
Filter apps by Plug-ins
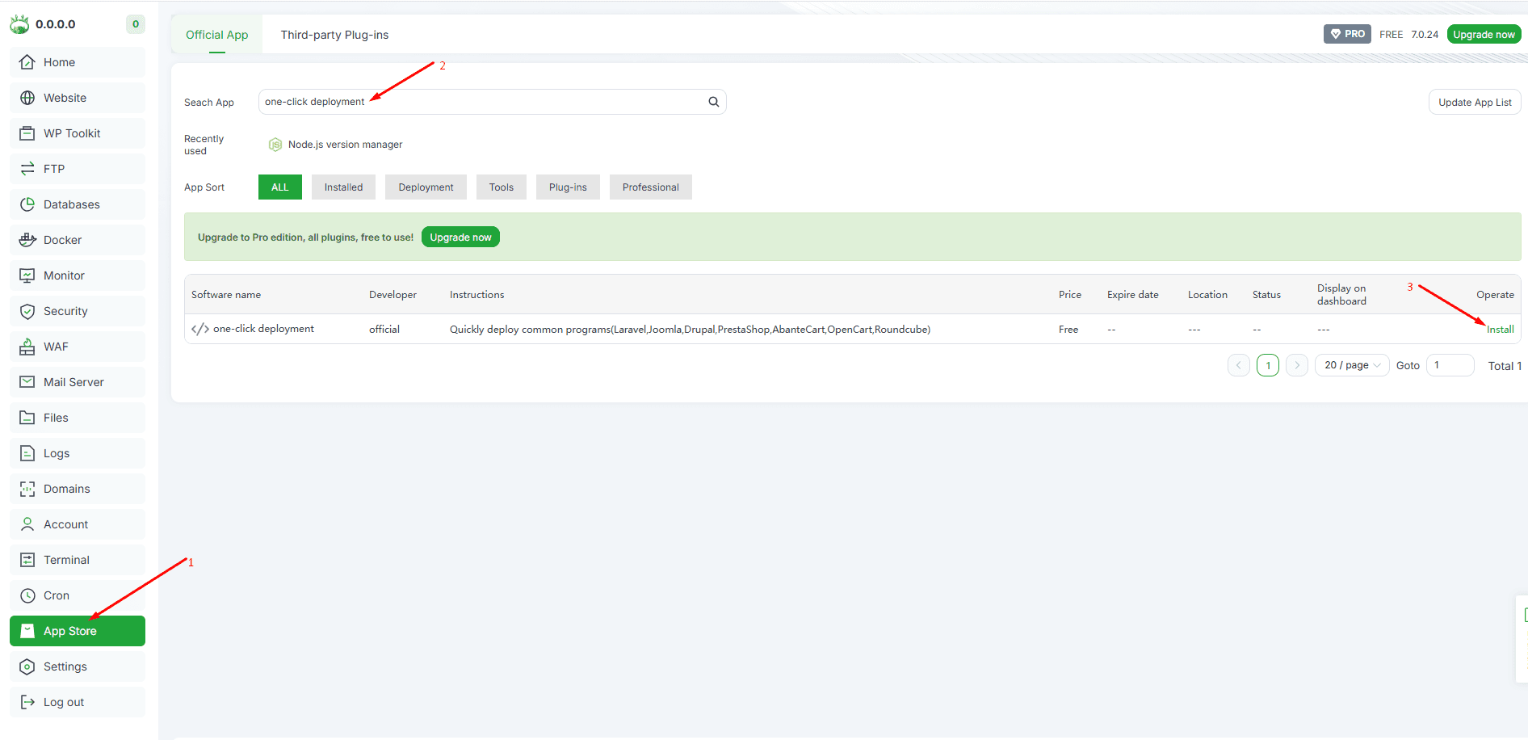click(x=568, y=187)
